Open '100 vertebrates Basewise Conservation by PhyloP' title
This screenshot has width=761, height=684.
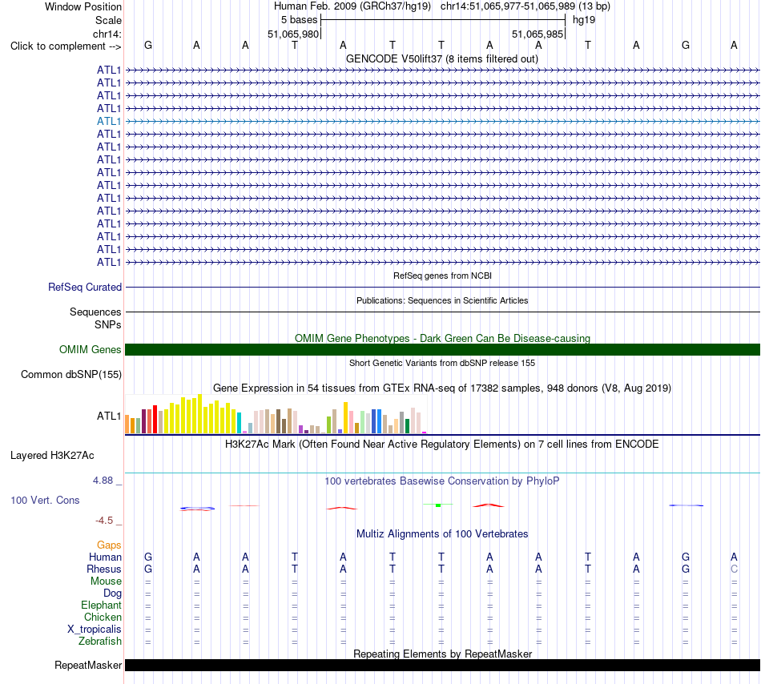pyautogui.click(x=442, y=481)
